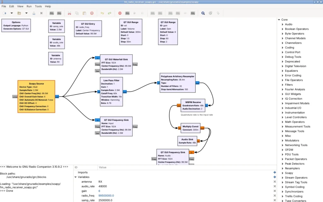This screenshot has height=202, width=323.
Task: Select the WBFM Receive block
Action: click(x=193, y=105)
